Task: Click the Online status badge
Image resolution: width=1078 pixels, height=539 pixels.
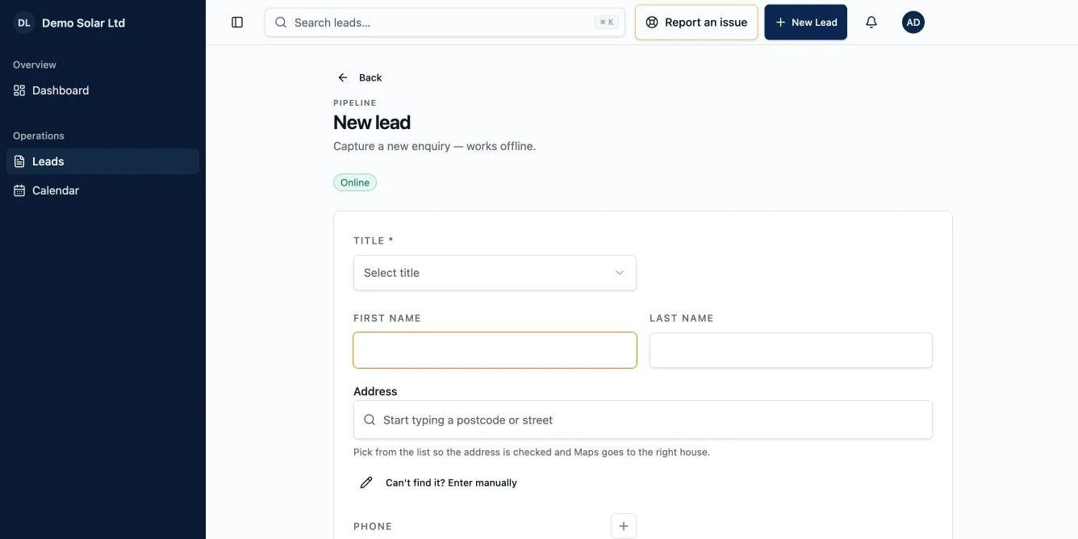Action: point(355,182)
